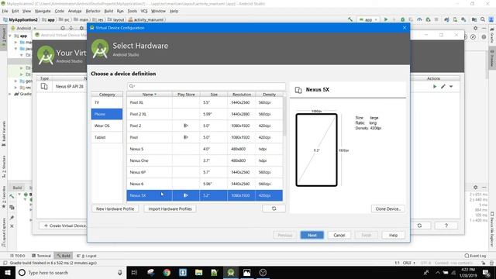Open AVD Manager icon in main toolbar
Image resolution: width=496 pixels, height=279 pixels.
point(455,19)
